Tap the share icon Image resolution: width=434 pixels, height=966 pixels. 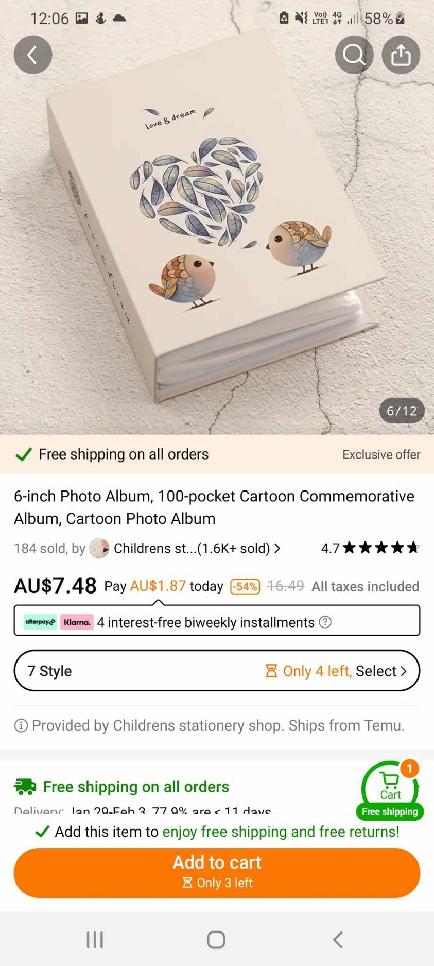[401, 55]
